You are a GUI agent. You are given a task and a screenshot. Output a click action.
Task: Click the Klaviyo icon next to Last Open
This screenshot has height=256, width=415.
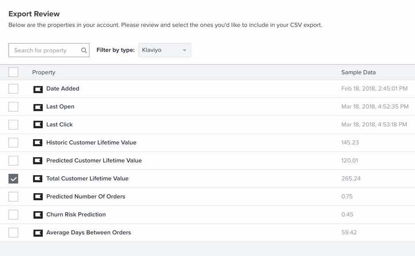(38, 106)
